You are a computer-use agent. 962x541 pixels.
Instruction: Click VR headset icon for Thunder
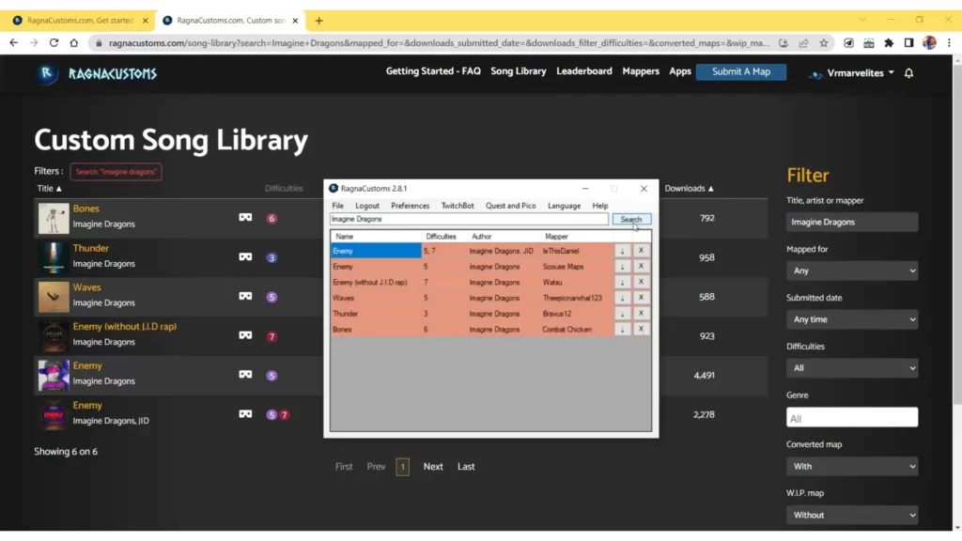pyautogui.click(x=245, y=256)
